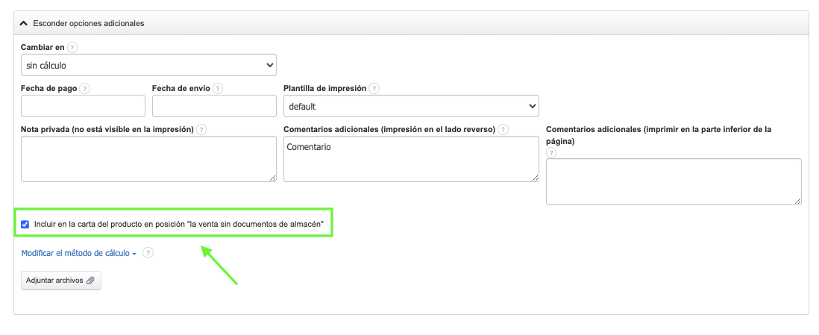Viewport: 819px width, 335px height.
Task: Click into the "Fecha de pago" field
Action: [x=83, y=107]
